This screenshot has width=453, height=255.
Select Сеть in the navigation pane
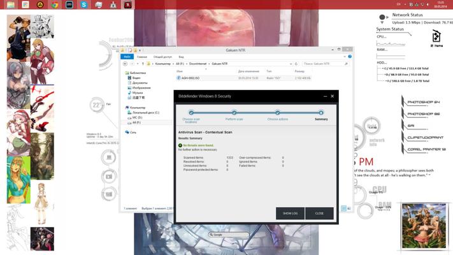click(133, 132)
